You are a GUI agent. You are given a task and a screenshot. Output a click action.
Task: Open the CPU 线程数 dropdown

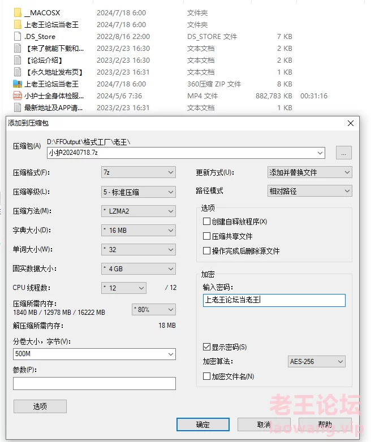tap(124, 288)
